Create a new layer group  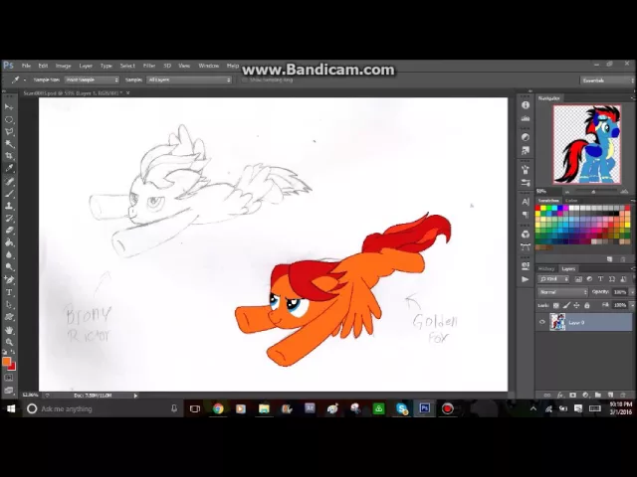598,395
